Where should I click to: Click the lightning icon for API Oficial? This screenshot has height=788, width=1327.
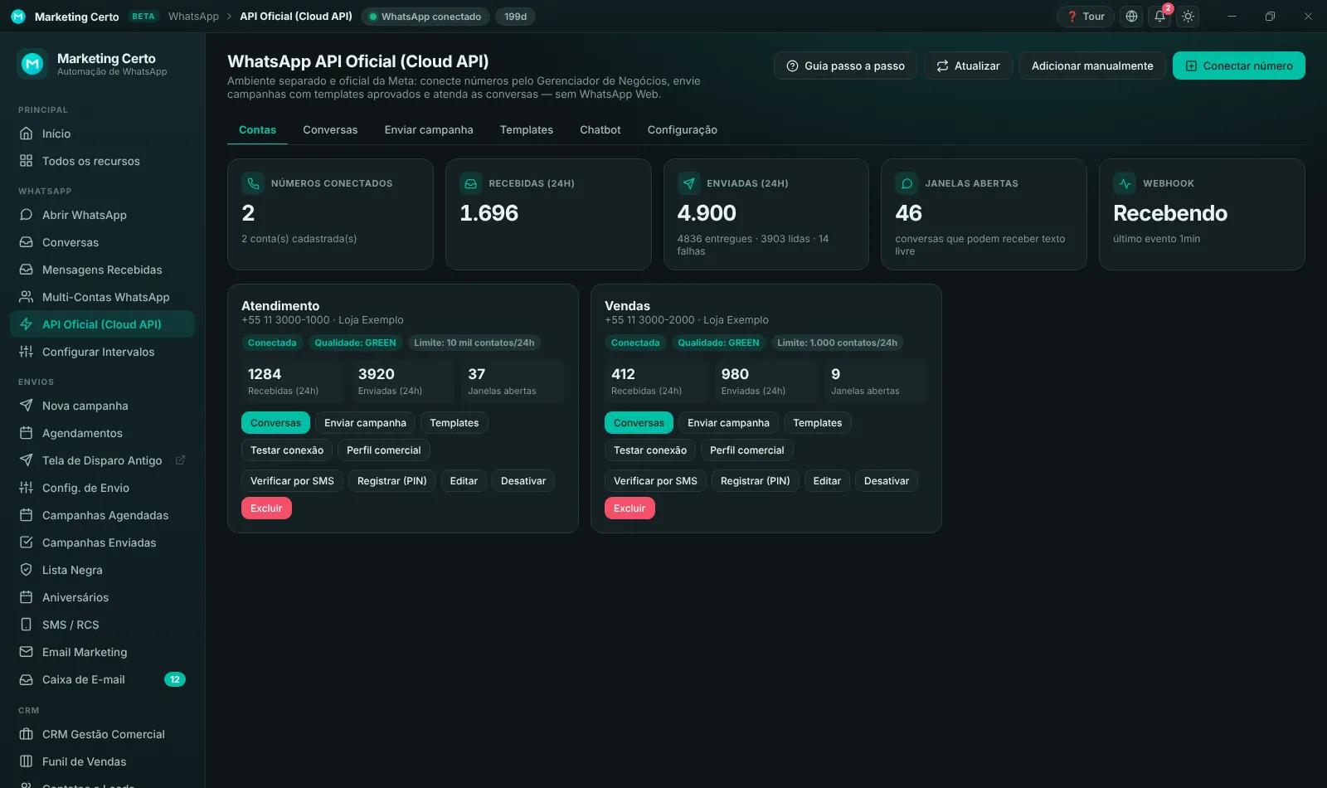pos(26,324)
